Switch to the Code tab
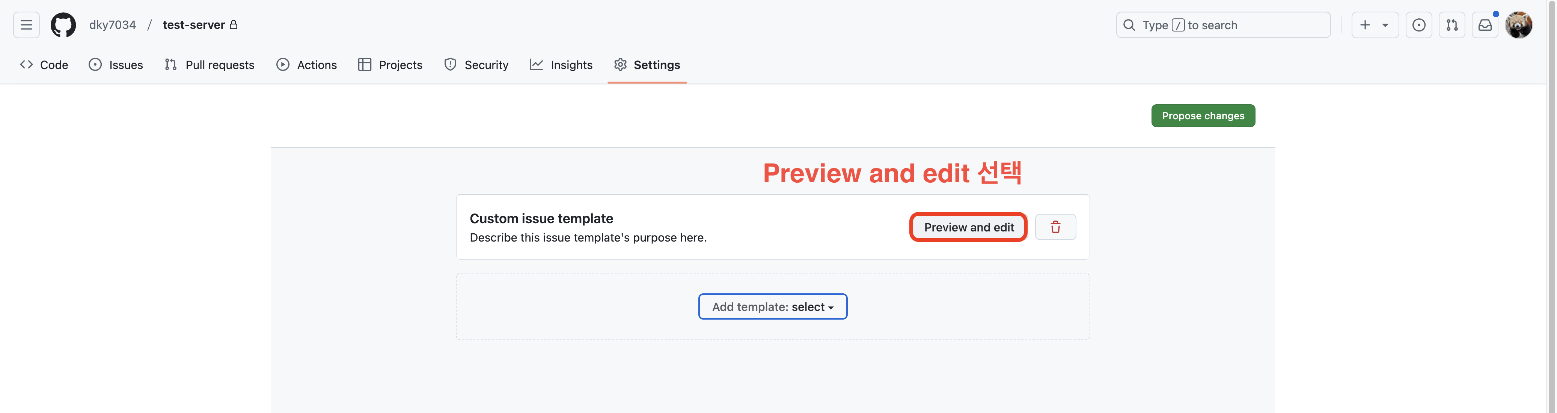 pyautogui.click(x=44, y=65)
